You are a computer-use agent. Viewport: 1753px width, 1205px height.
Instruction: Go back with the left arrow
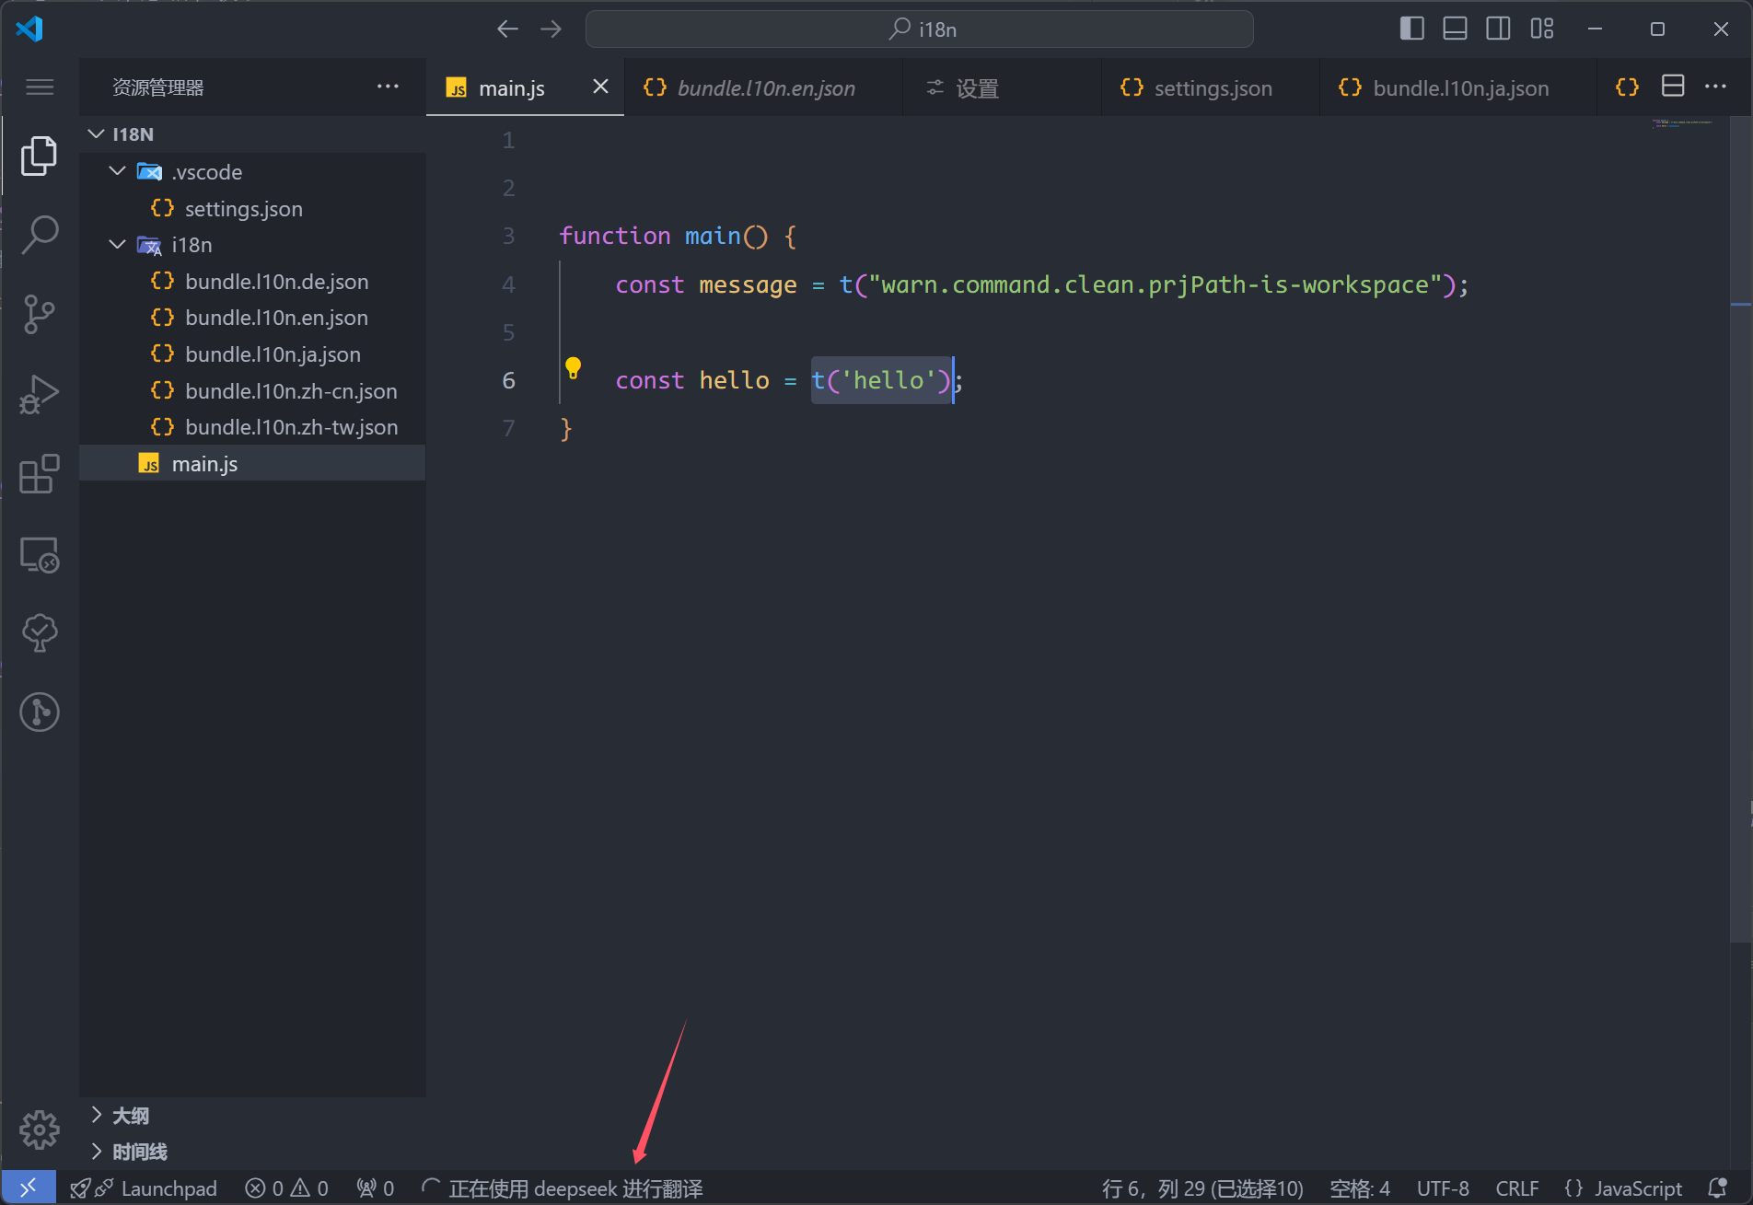pyautogui.click(x=507, y=29)
